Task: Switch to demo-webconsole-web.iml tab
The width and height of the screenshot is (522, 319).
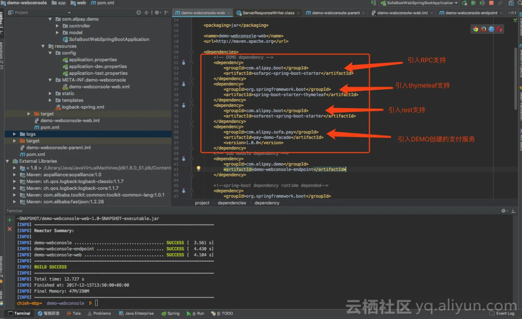Action: click(x=402, y=13)
